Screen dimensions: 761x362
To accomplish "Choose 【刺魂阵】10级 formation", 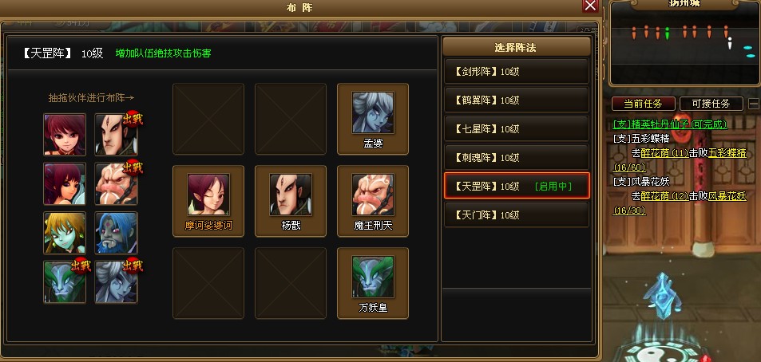I will pos(517,158).
